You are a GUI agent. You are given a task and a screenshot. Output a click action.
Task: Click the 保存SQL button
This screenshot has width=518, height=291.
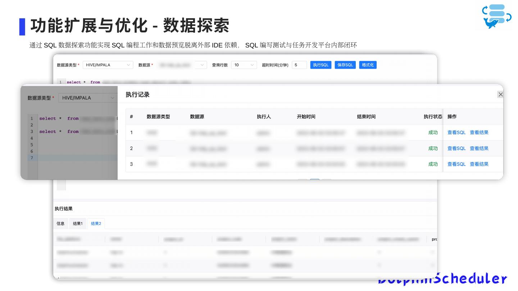coord(345,65)
